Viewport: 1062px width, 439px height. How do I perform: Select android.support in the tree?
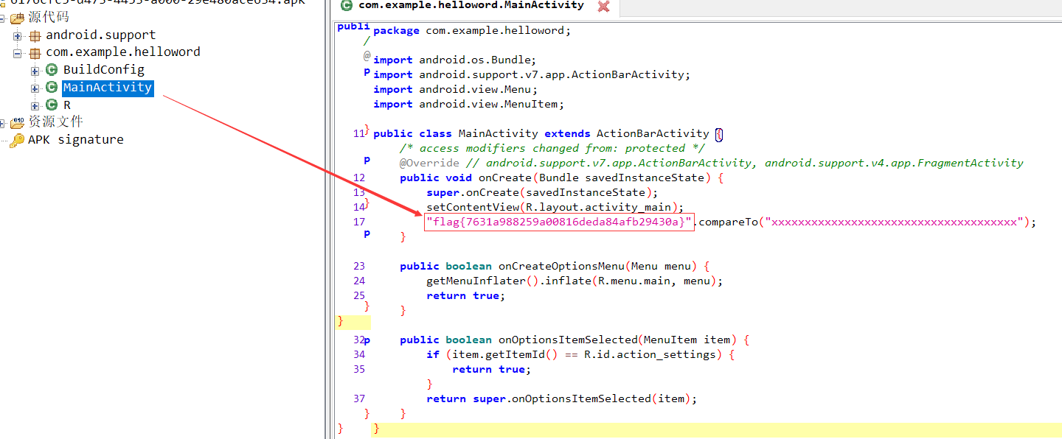(x=101, y=35)
